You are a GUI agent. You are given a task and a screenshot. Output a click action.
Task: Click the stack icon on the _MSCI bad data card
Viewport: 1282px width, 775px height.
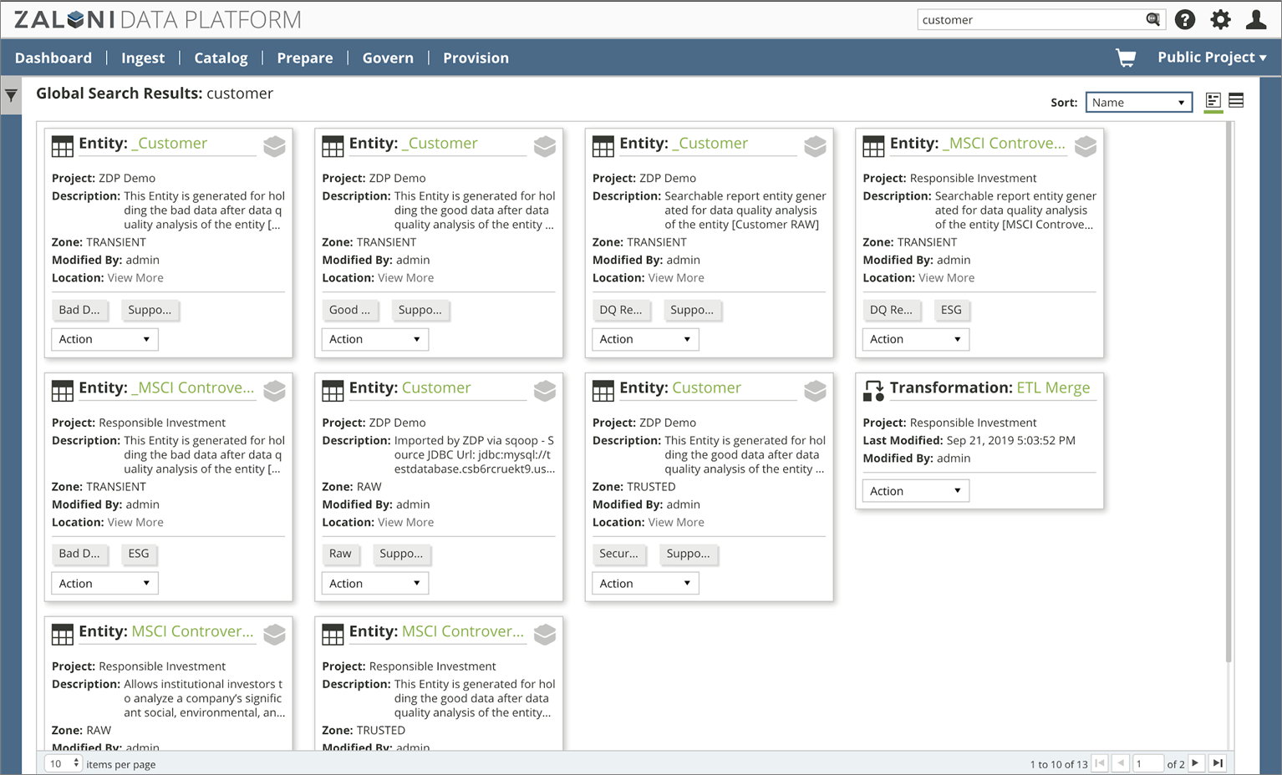[x=274, y=390]
